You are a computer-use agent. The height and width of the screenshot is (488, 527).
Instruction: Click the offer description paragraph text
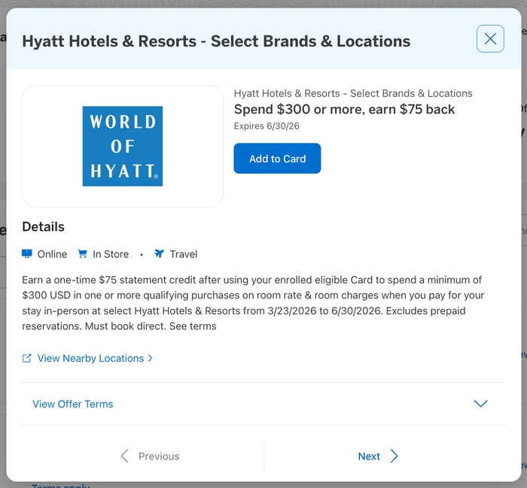coord(253,303)
